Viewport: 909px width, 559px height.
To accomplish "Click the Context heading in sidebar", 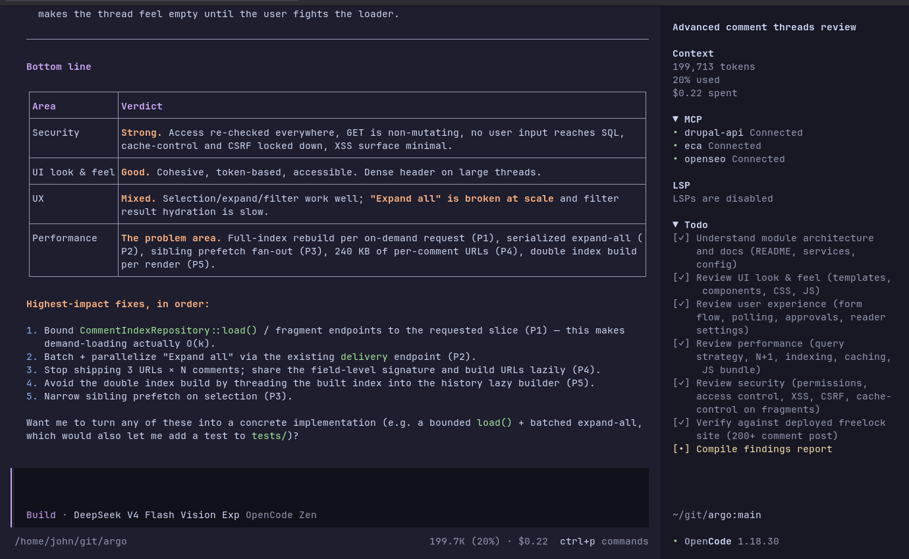I will [x=693, y=53].
